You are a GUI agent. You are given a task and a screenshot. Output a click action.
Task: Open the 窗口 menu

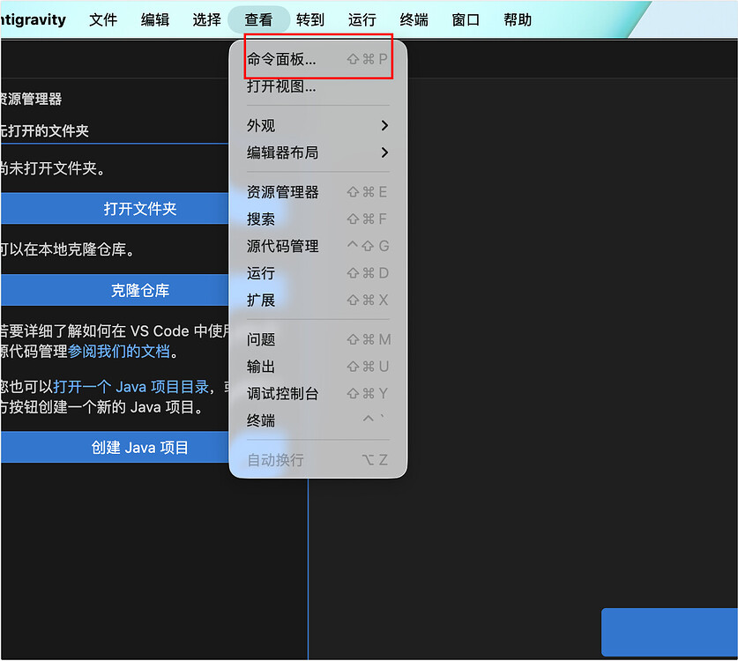(466, 19)
